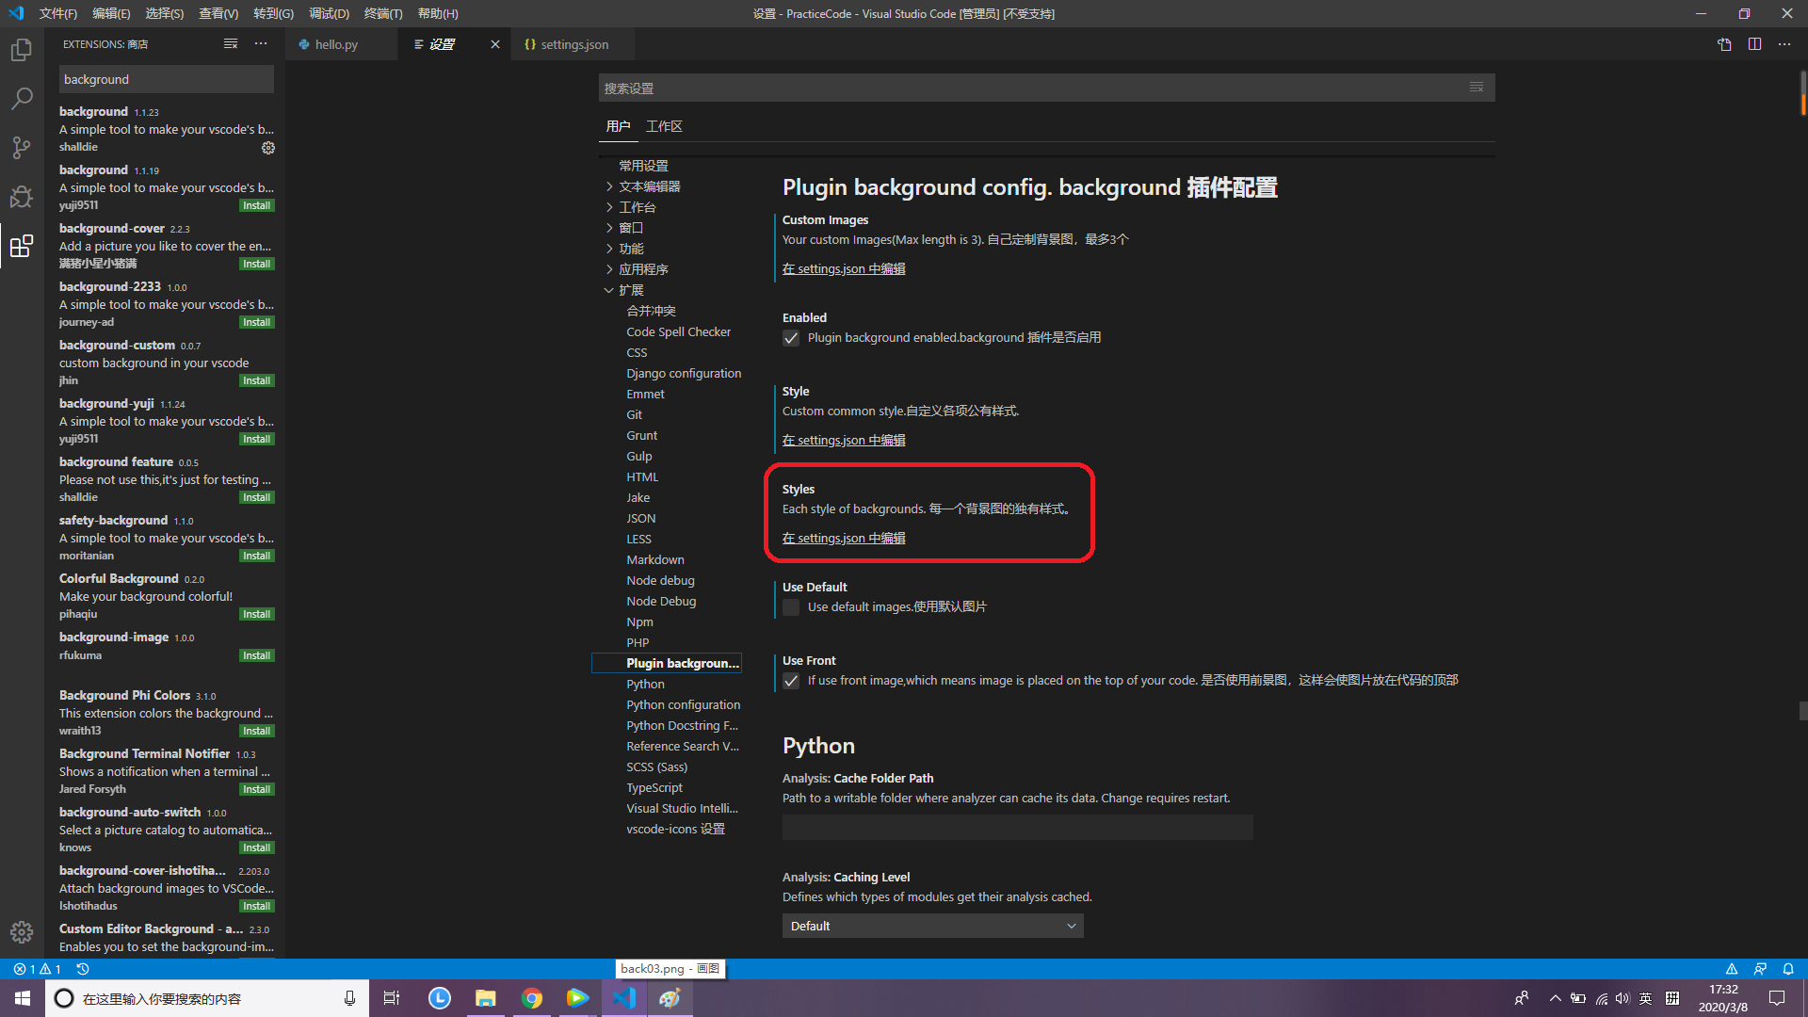1808x1017 pixels.
Task: Open Windows Start menu
Action: (23, 998)
